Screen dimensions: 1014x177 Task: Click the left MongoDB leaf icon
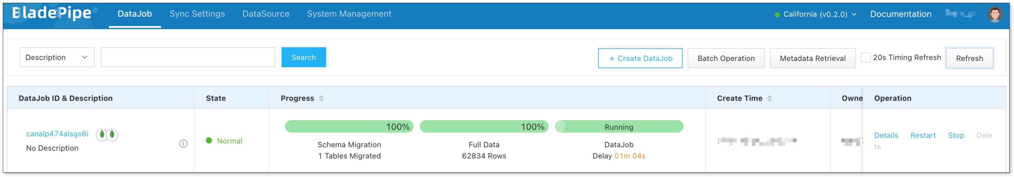(x=102, y=135)
